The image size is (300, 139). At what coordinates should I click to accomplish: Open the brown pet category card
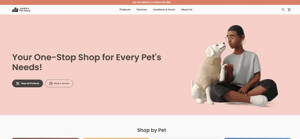(x=45, y=138)
